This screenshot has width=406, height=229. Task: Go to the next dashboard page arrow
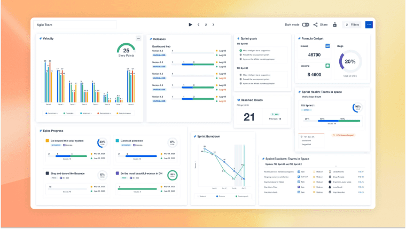tap(213, 25)
